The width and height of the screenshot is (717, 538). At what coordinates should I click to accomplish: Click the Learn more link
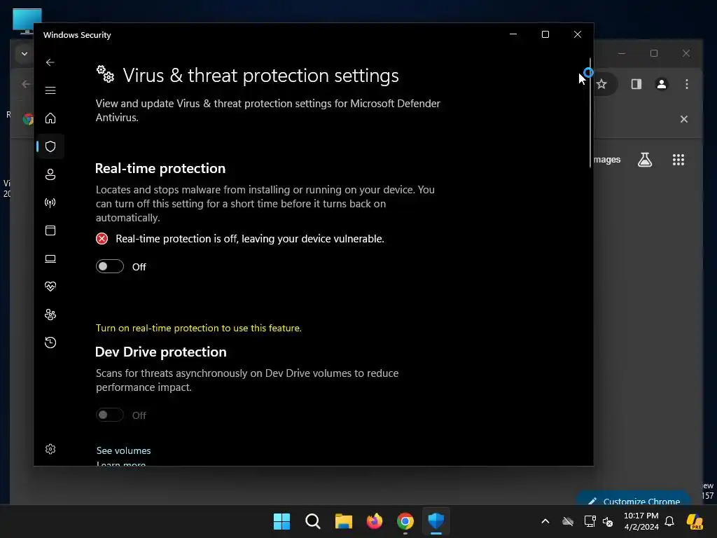click(121, 464)
